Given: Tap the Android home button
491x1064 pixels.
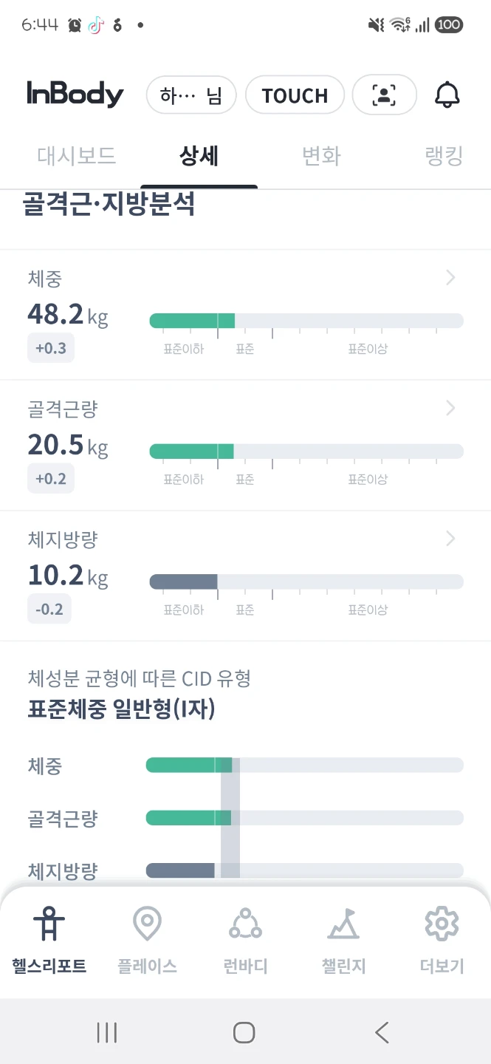Looking at the screenshot, I should (x=244, y=1032).
